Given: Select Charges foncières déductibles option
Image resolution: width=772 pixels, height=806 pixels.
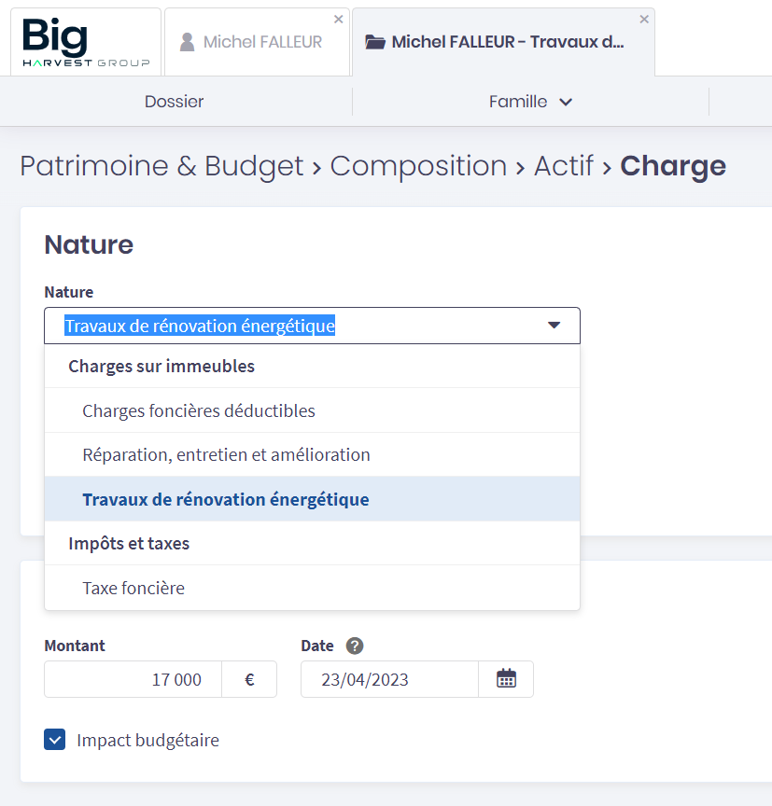Looking at the screenshot, I should (x=199, y=410).
